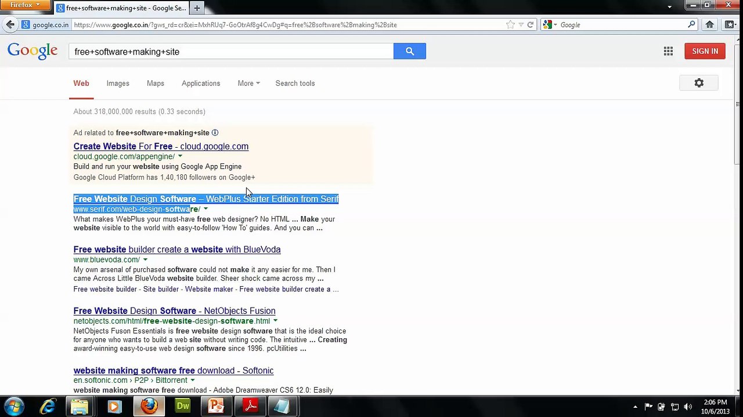
Task: Switch to the Maps tab
Action: tap(156, 83)
